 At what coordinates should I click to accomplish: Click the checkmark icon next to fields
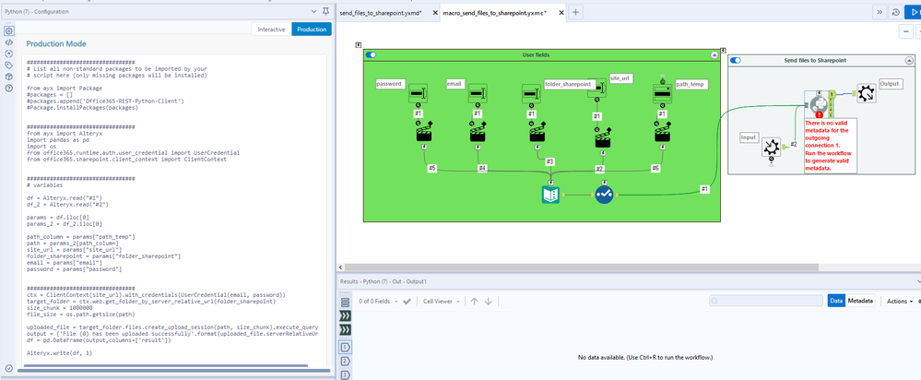pos(407,302)
